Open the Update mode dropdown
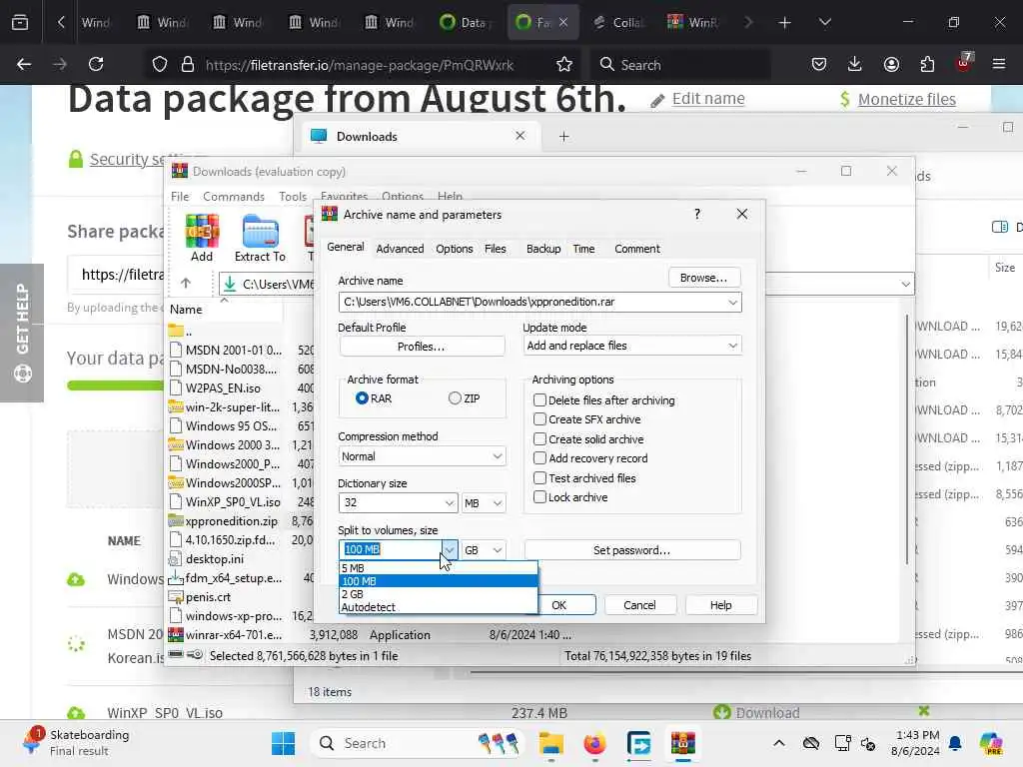Viewport: 1023px width, 767px height. [x=732, y=346]
